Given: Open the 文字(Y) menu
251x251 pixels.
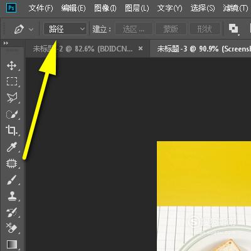Looking at the screenshot, I should [169, 8].
